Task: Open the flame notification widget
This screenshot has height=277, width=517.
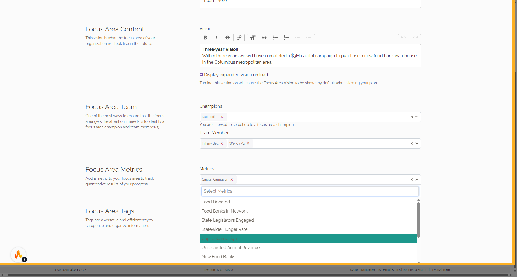Action: click(18, 255)
